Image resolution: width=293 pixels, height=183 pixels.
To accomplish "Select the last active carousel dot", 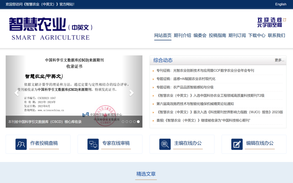I will tap(138, 121).
